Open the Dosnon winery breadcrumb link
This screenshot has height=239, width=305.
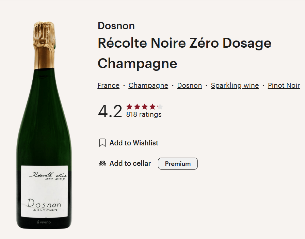click(190, 85)
